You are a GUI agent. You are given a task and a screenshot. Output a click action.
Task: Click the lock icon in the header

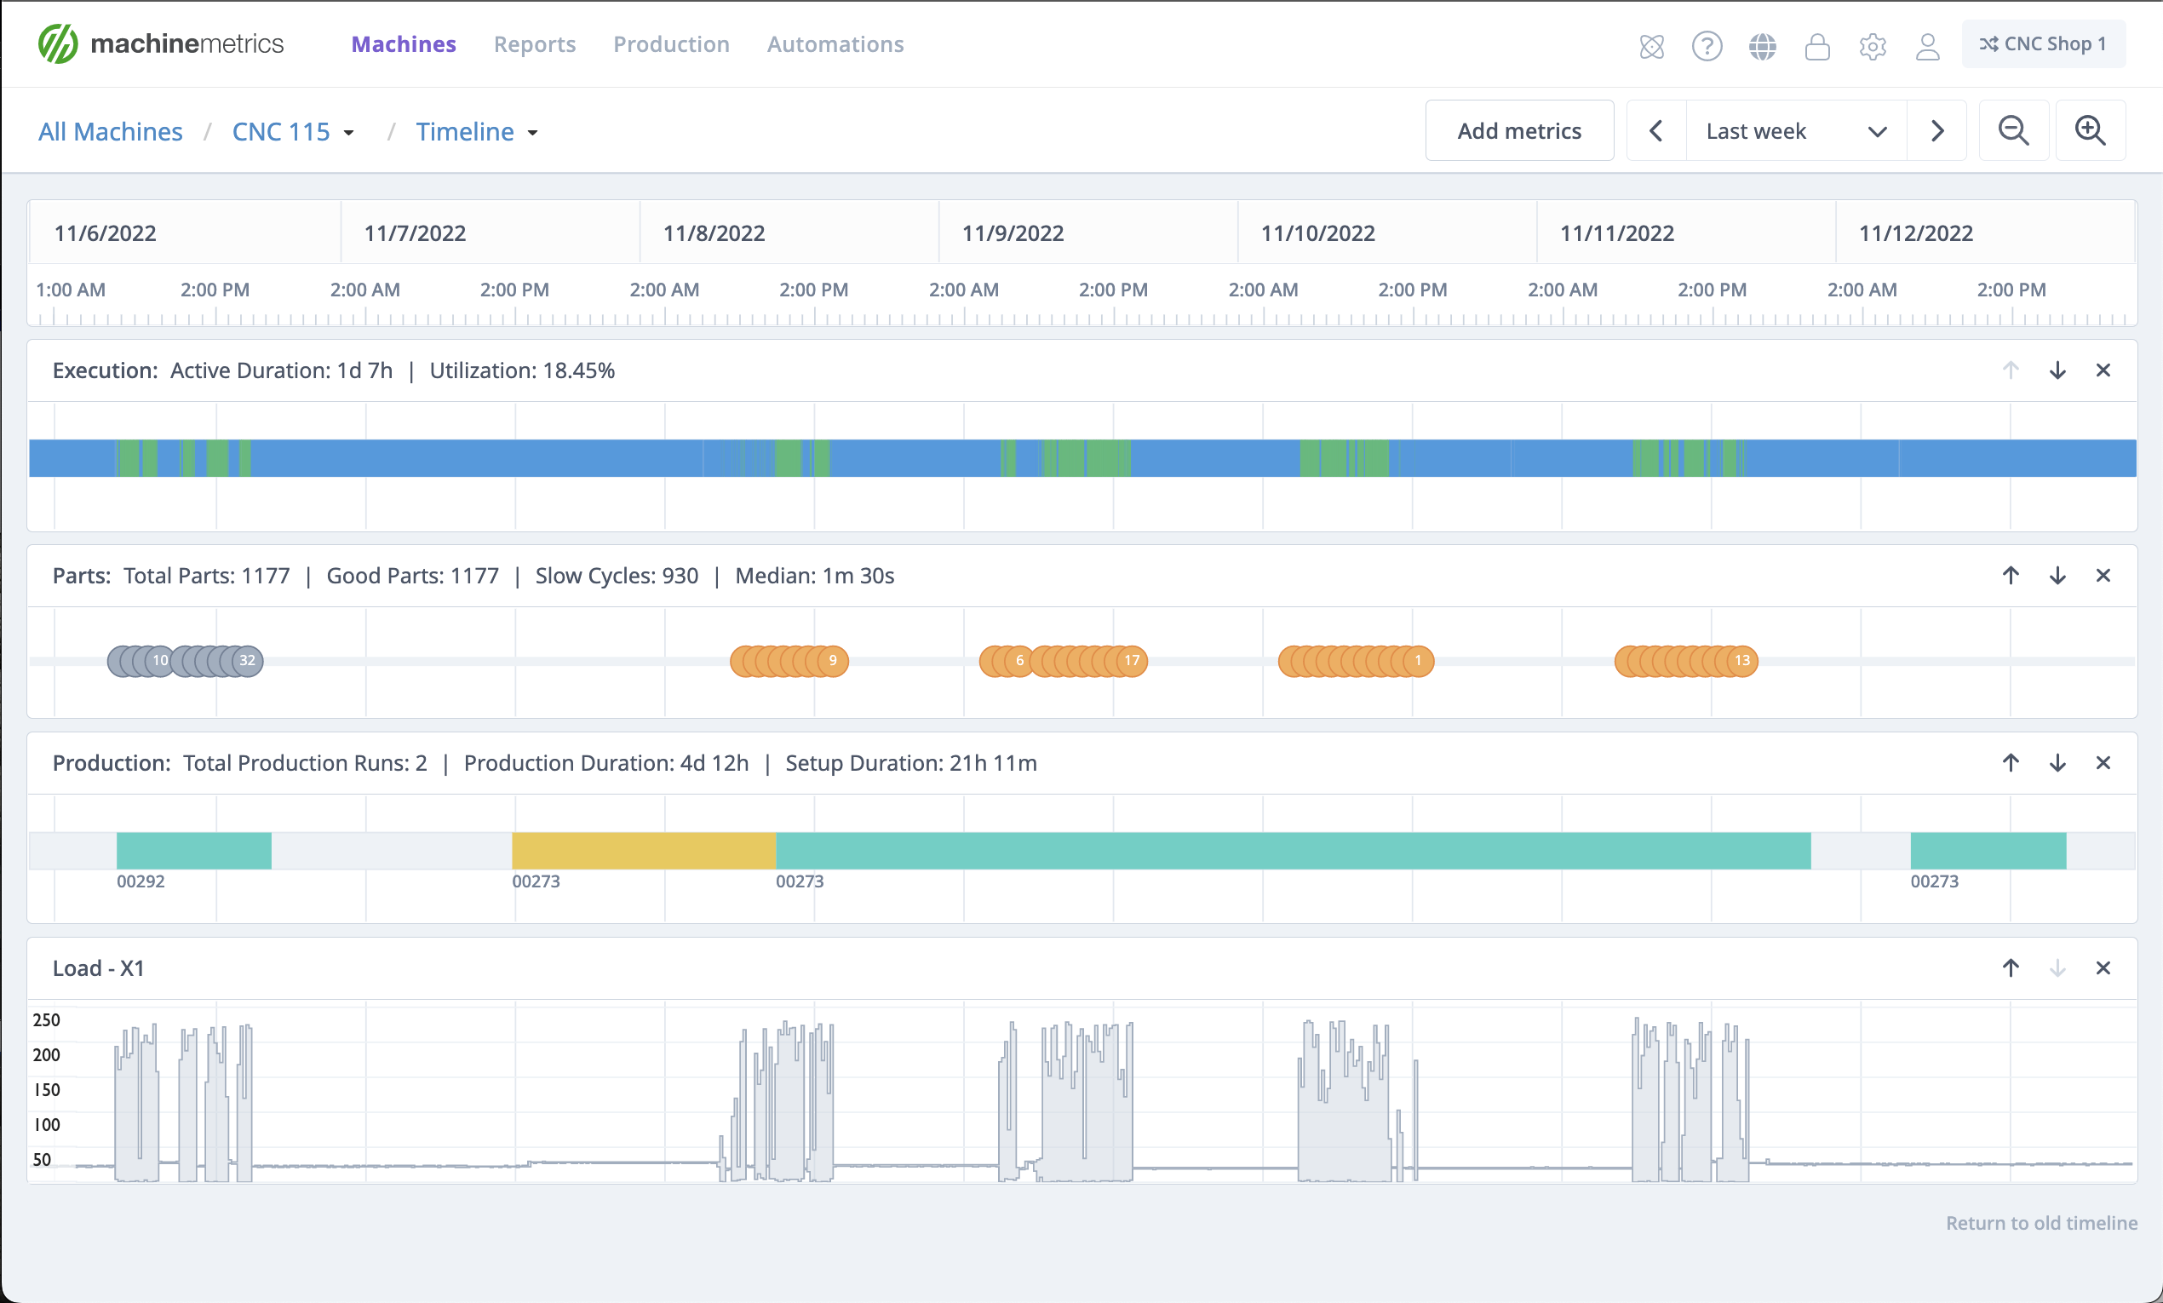click(1818, 46)
